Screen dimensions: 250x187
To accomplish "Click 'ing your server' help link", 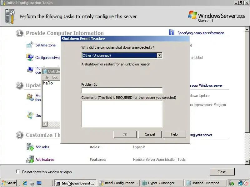I will tap(201, 135).
